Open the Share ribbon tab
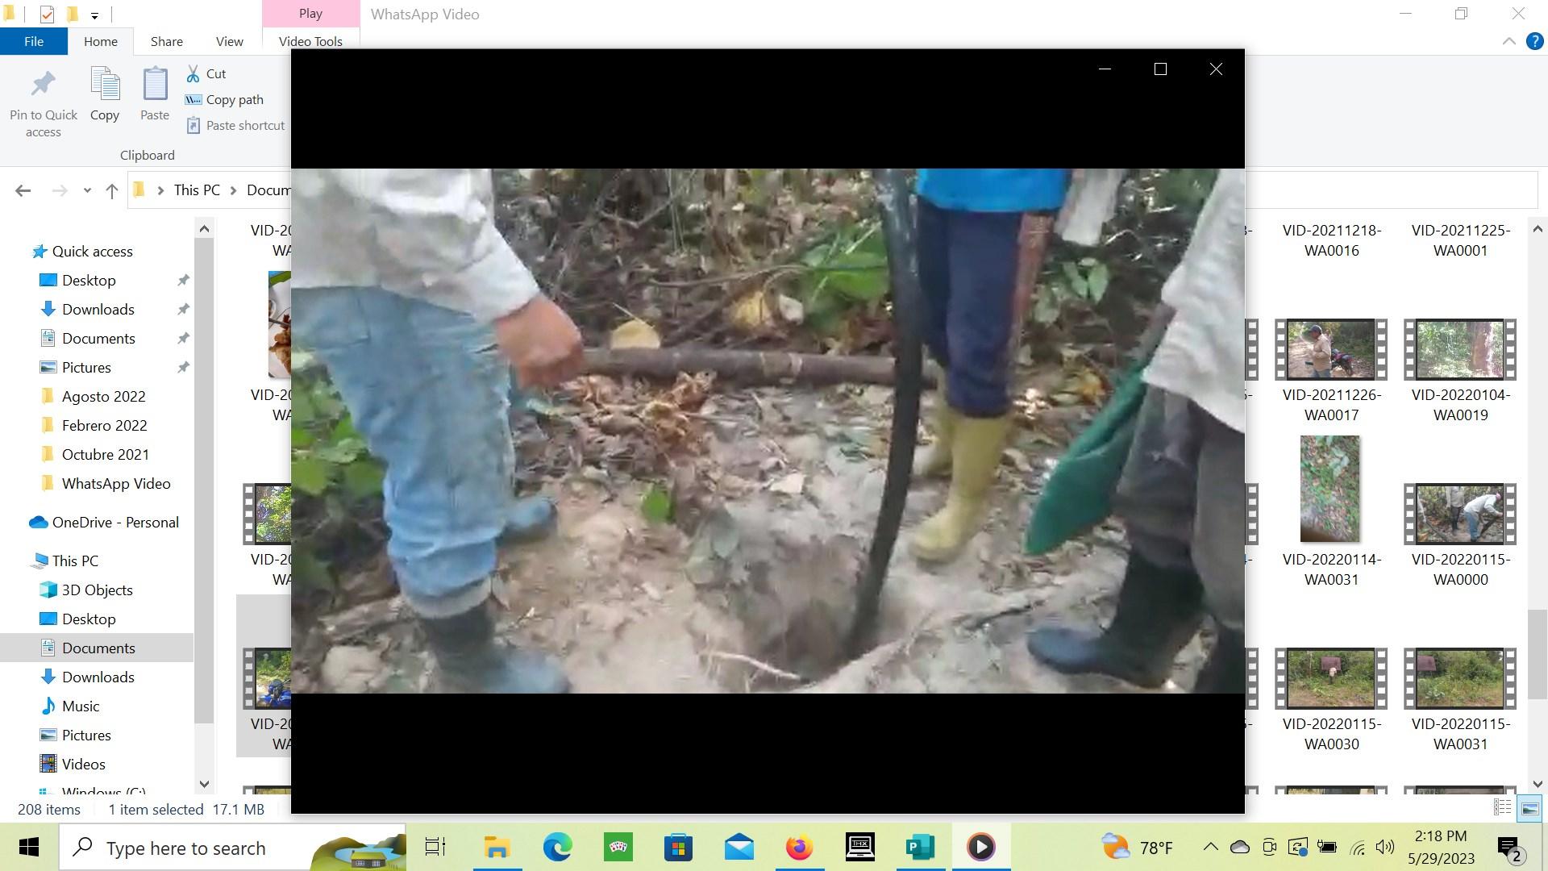Viewport: 1548px width, 871px height. point(166,42)
